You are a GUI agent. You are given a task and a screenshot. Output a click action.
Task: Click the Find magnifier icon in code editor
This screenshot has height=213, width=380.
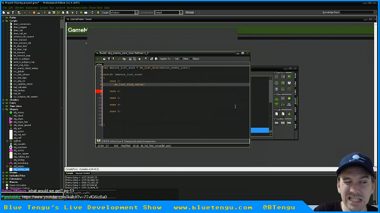coord(145,59)
